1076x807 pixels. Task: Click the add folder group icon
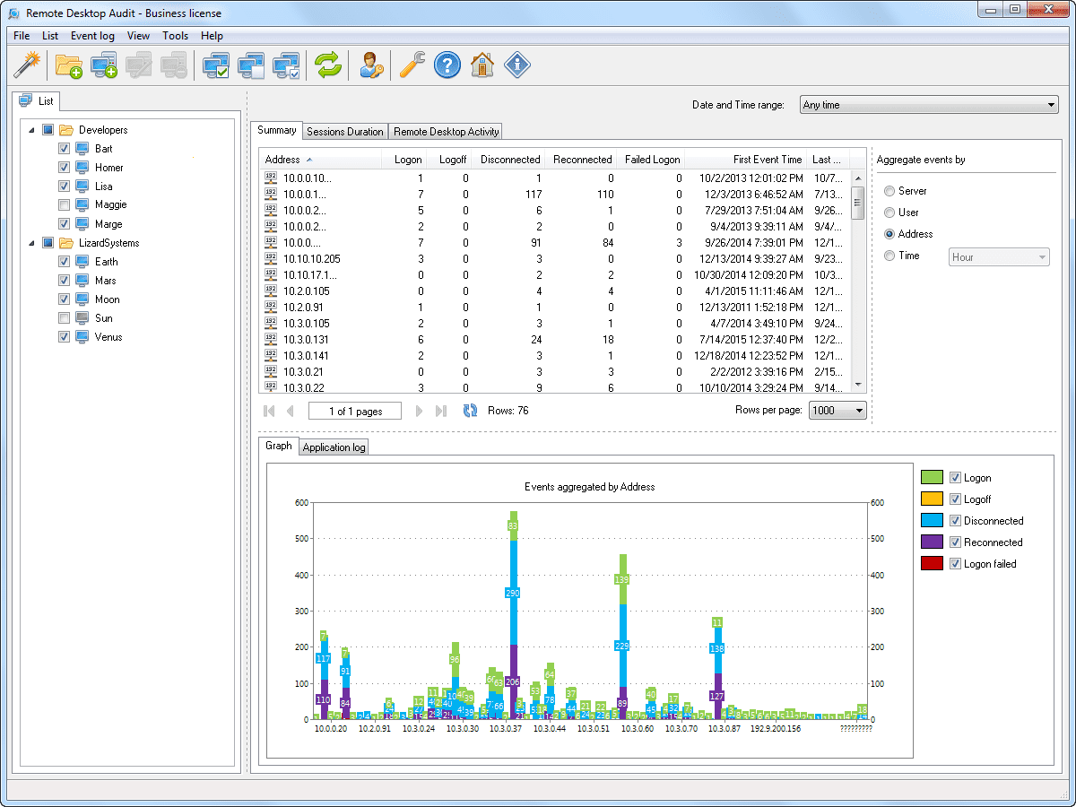69,65
